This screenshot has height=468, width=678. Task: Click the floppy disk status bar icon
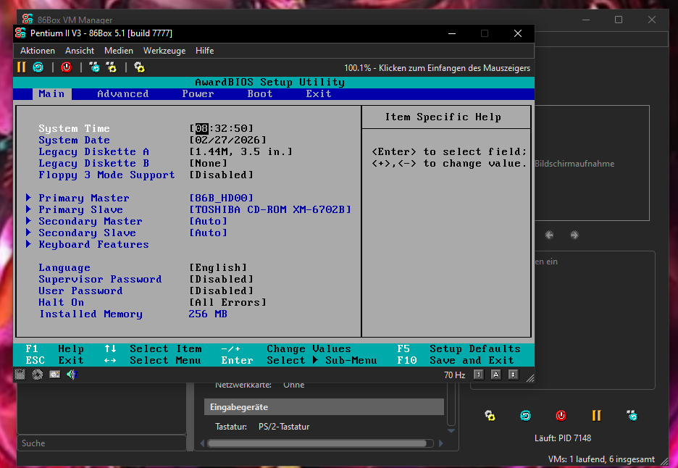click(20, 375)
